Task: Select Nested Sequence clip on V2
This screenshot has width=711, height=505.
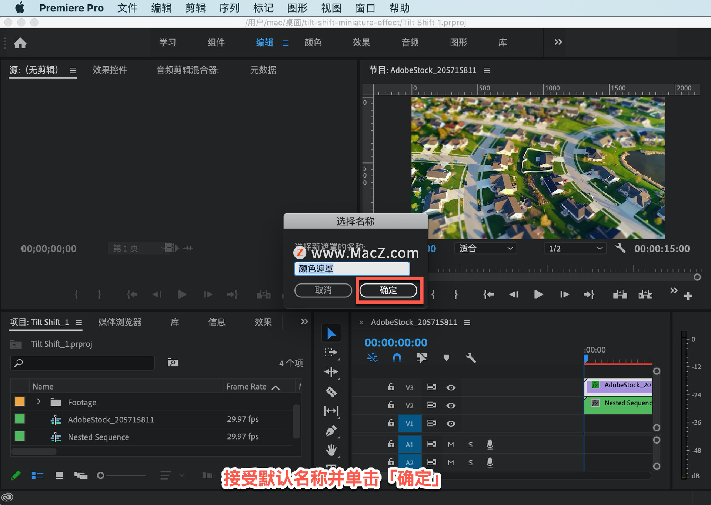Action: (x=618, y=405)
